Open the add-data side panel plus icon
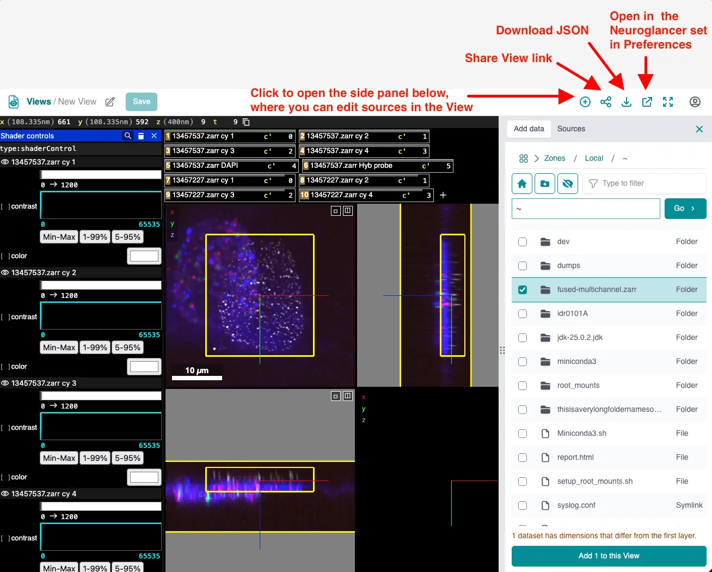The image size is (712, 572). pyautogui.click(x=585, y=102)
